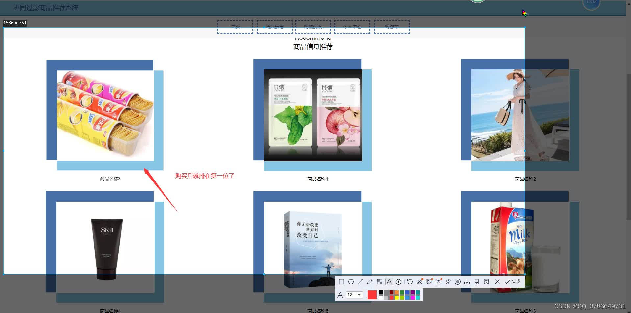Pick the orange color swatch
This screenshot has width=631, height=313.
click(397, 292)
